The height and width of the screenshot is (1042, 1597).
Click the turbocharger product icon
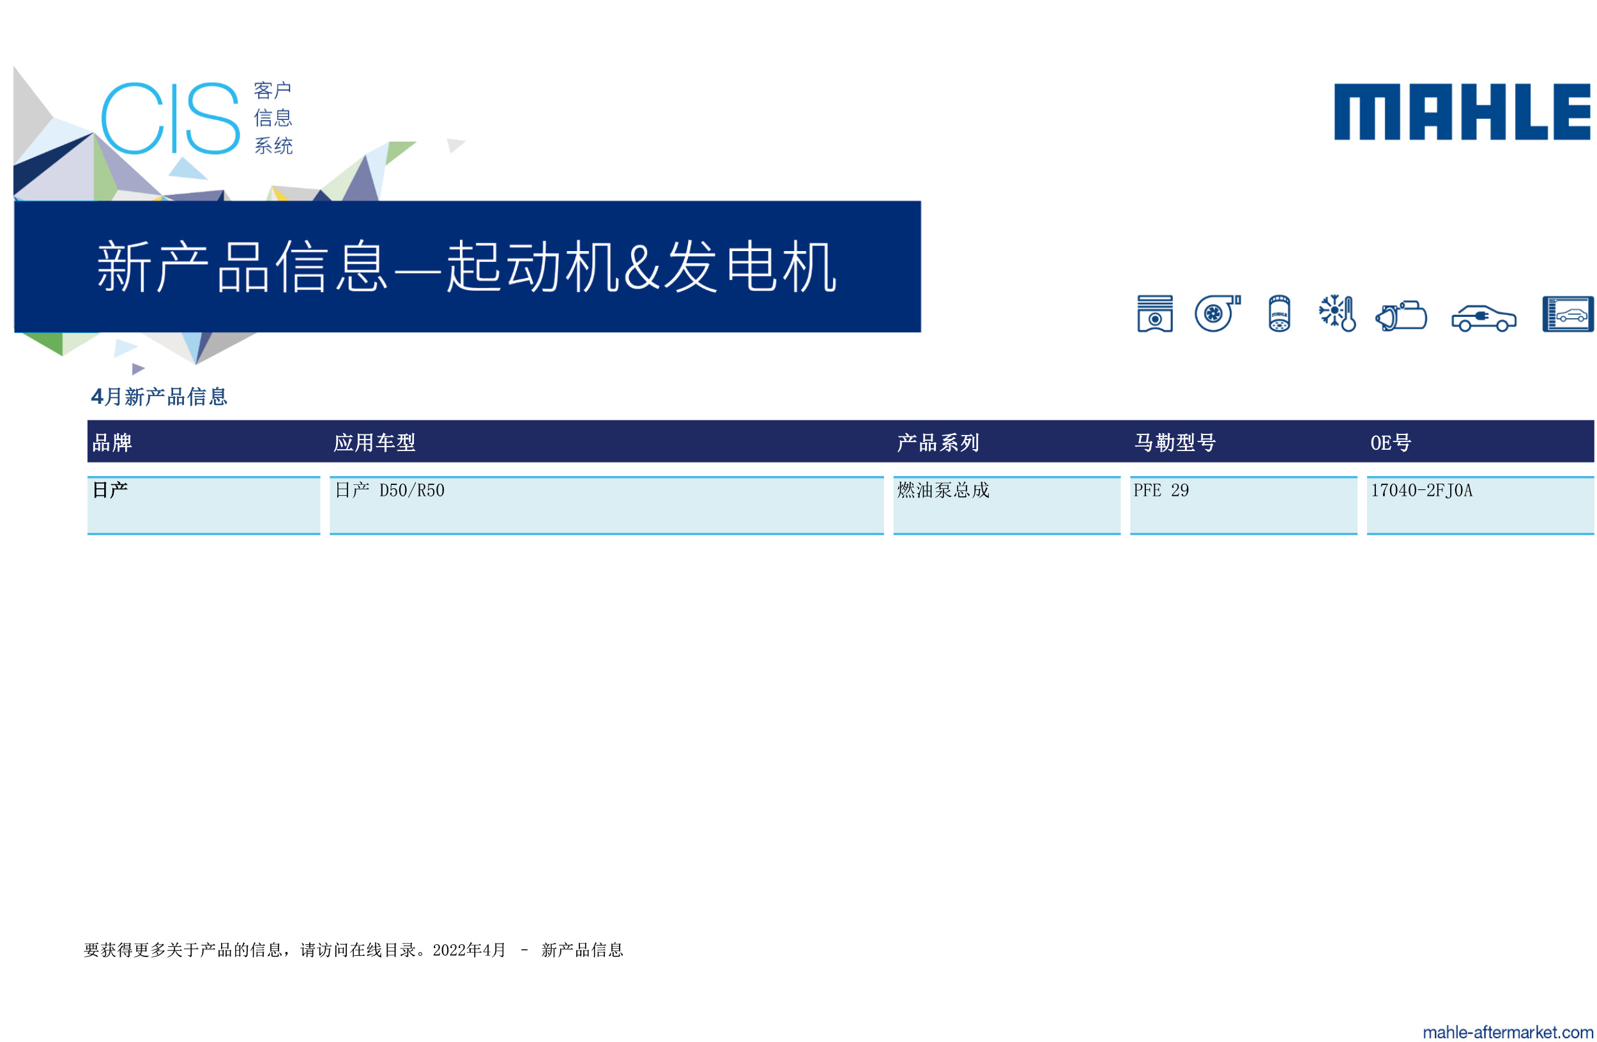pyautogui.click(x=1217, y=312)
